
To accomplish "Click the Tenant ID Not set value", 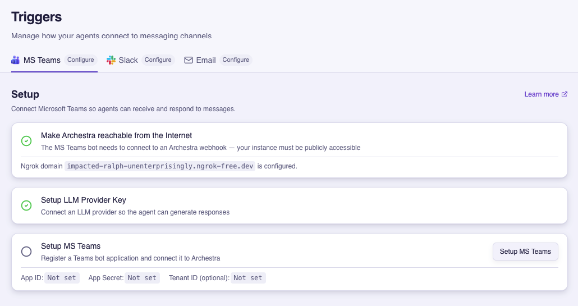I will pos(248,278).
